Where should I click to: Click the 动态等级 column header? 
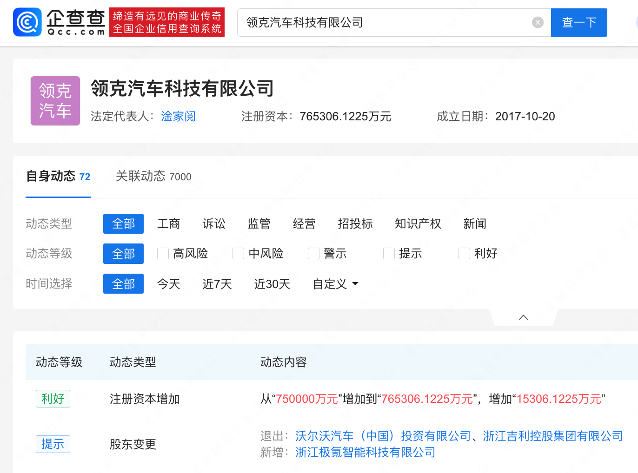59,362
